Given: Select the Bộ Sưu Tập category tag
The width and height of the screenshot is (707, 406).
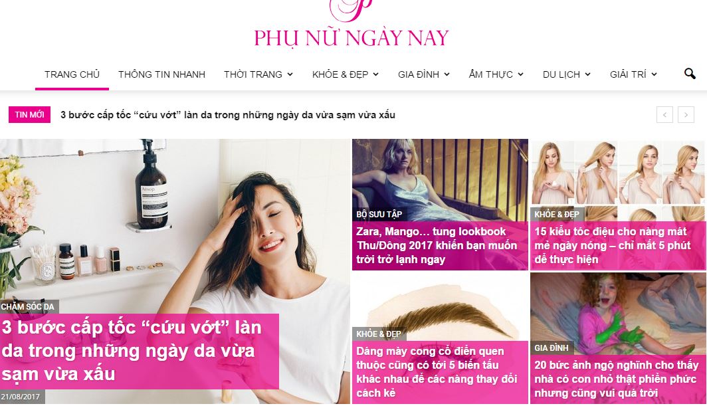Looking at the screenshot, I should [379, 214].
